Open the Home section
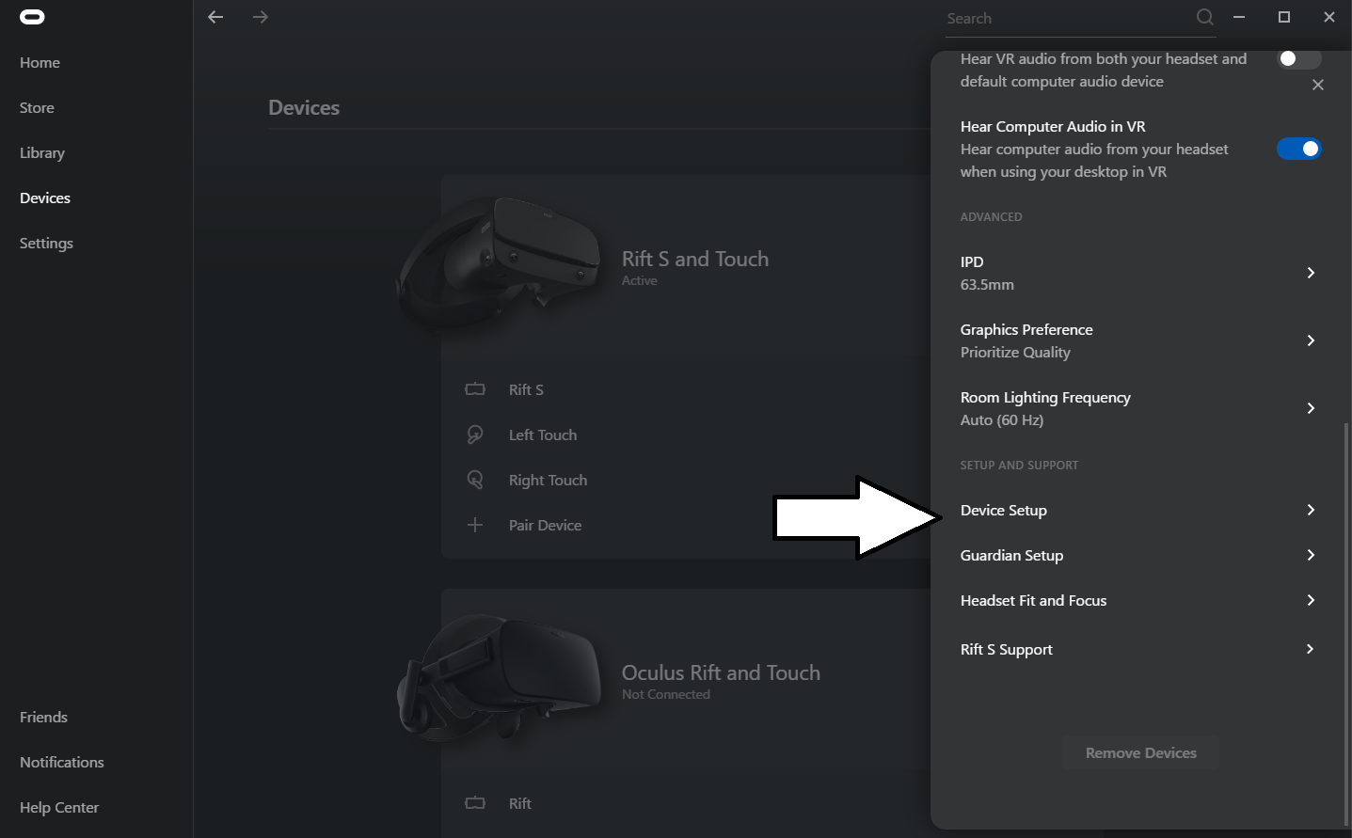The height and width of the screenshot is (838, 1352). [40, 62]
